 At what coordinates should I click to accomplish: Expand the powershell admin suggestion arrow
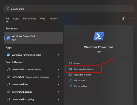point(58,92)
